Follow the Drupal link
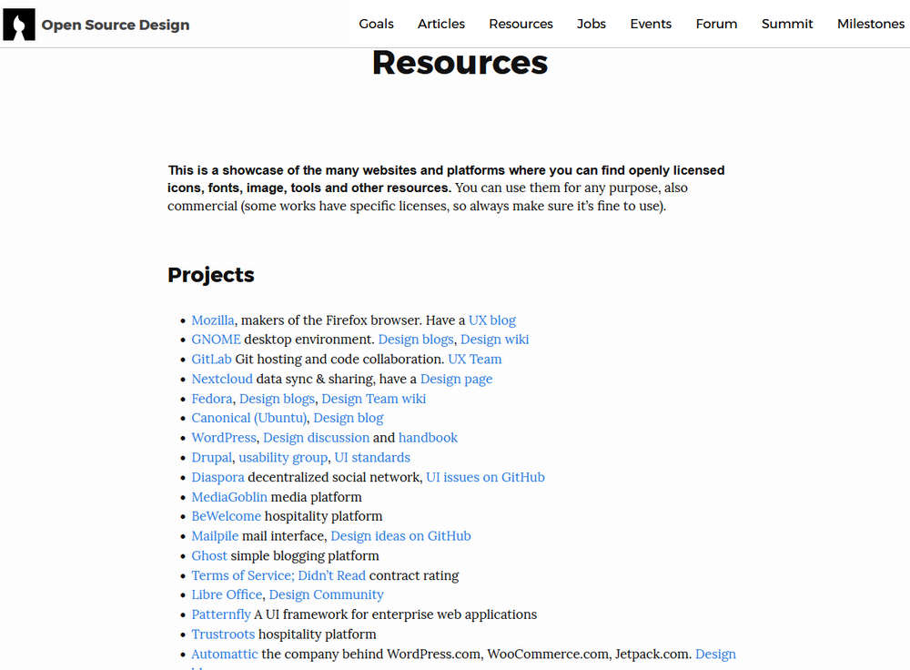This screenshot has width=910, height=670. (212, 457)
